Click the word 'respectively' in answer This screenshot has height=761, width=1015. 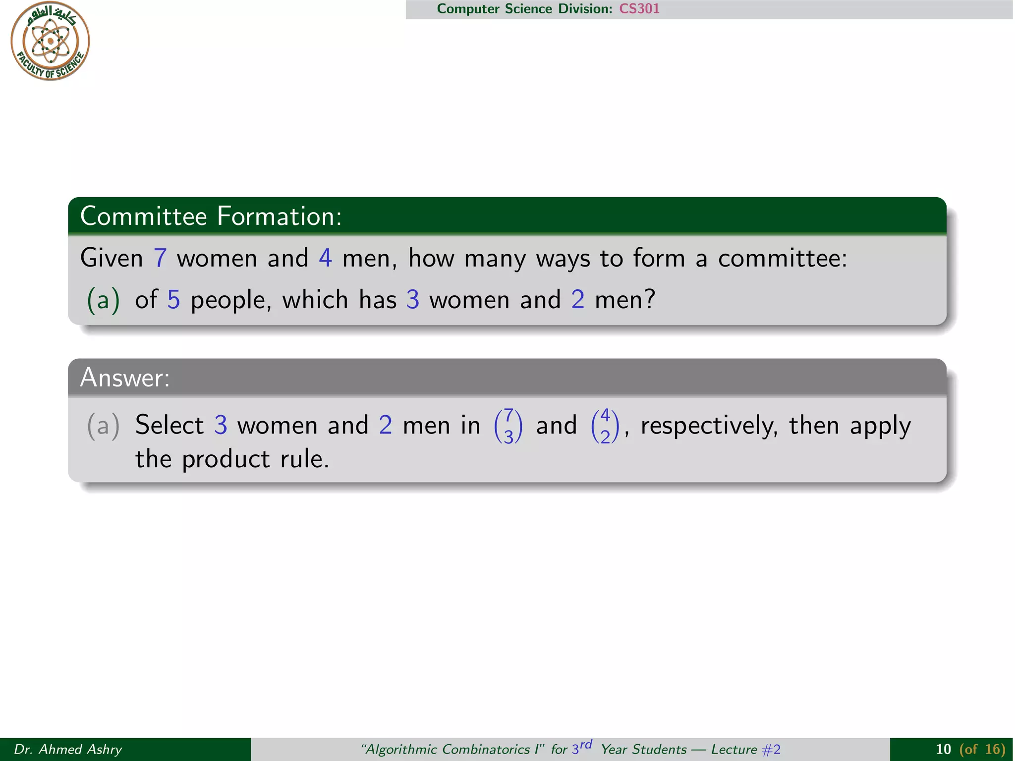click(709, 426)
